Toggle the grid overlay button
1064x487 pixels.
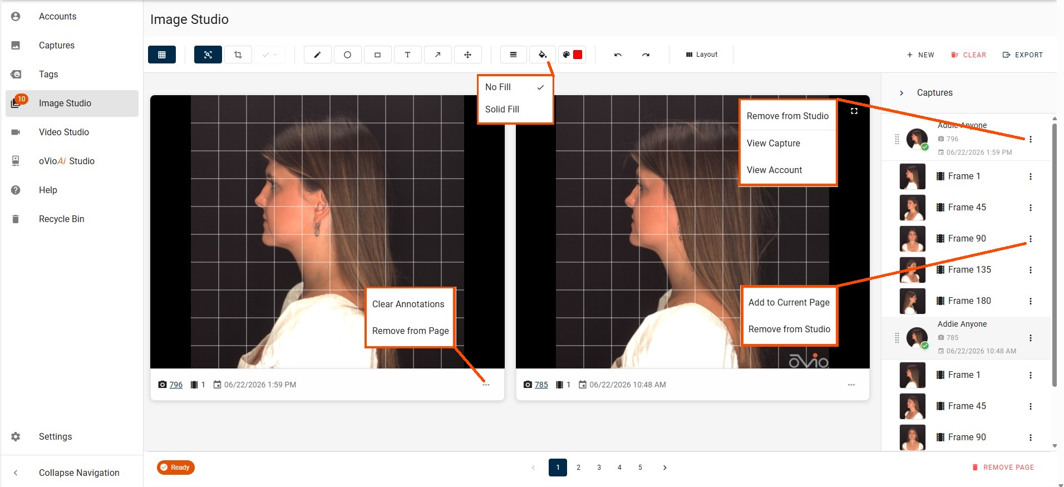point(162,55)
